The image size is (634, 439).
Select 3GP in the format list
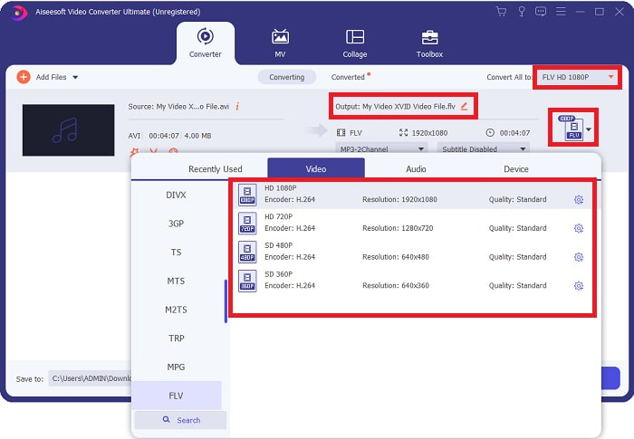[x=177, y=224]
